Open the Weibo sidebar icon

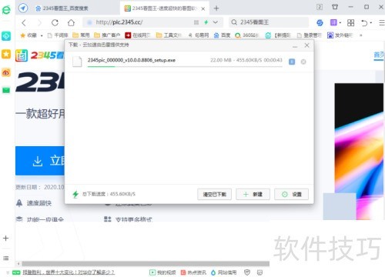[6, 72]
